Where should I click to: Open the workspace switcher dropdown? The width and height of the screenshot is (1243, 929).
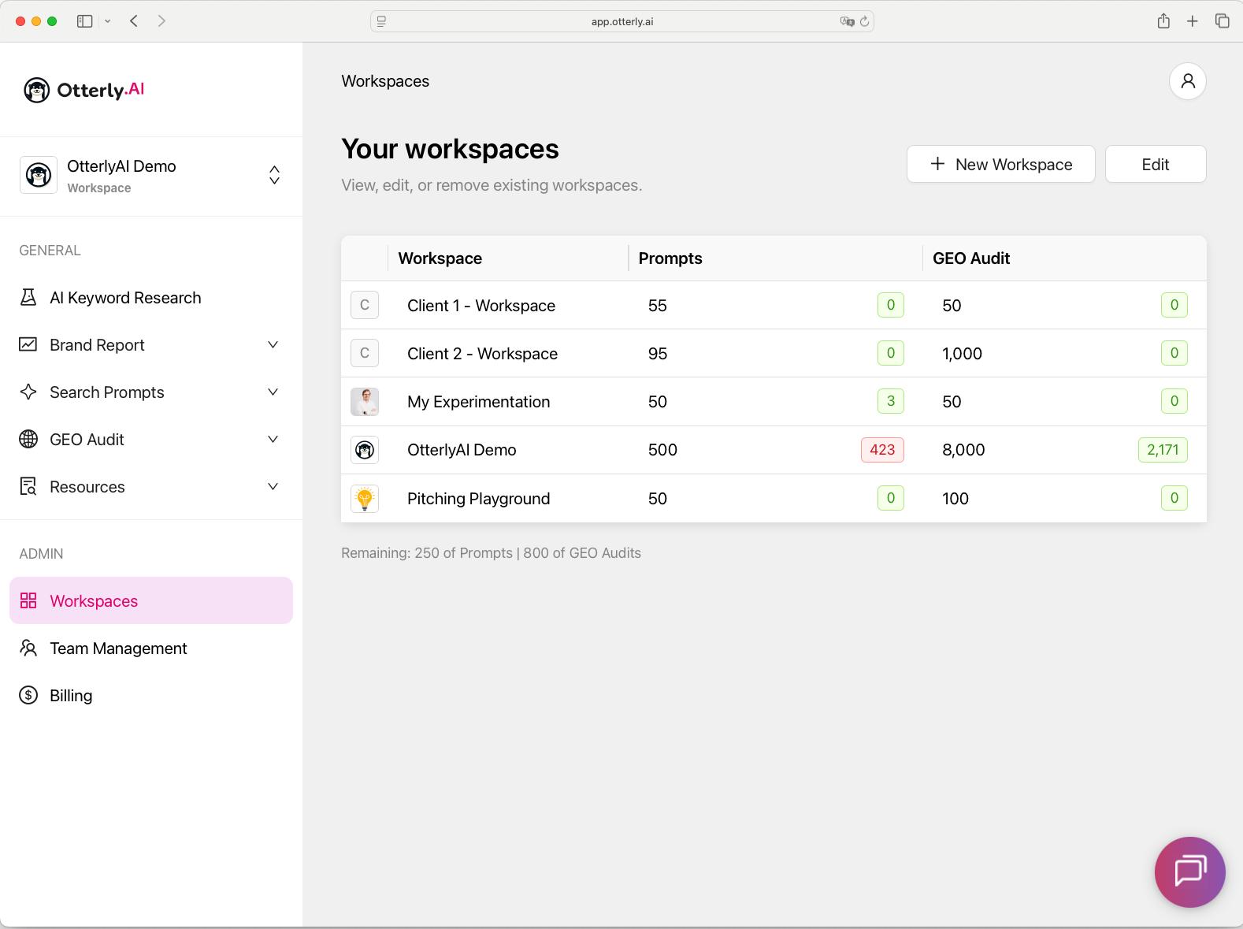click(x=274, y=175)
